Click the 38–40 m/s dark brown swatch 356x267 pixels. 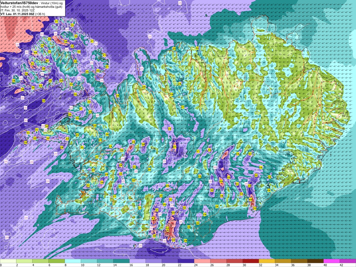tap(315, 261)
